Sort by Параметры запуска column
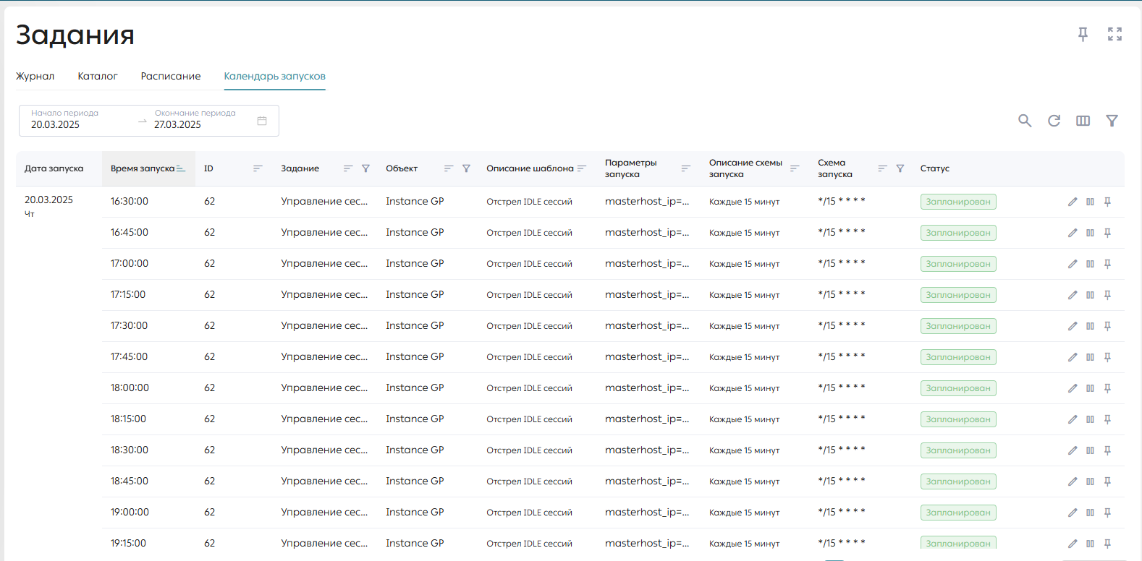This screenshot has height=561, width=1142. (x=686, y=168)
